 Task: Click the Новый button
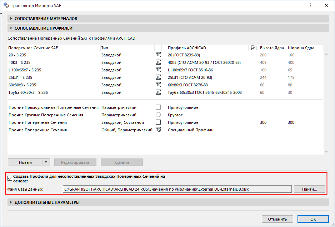coord(25,162)
